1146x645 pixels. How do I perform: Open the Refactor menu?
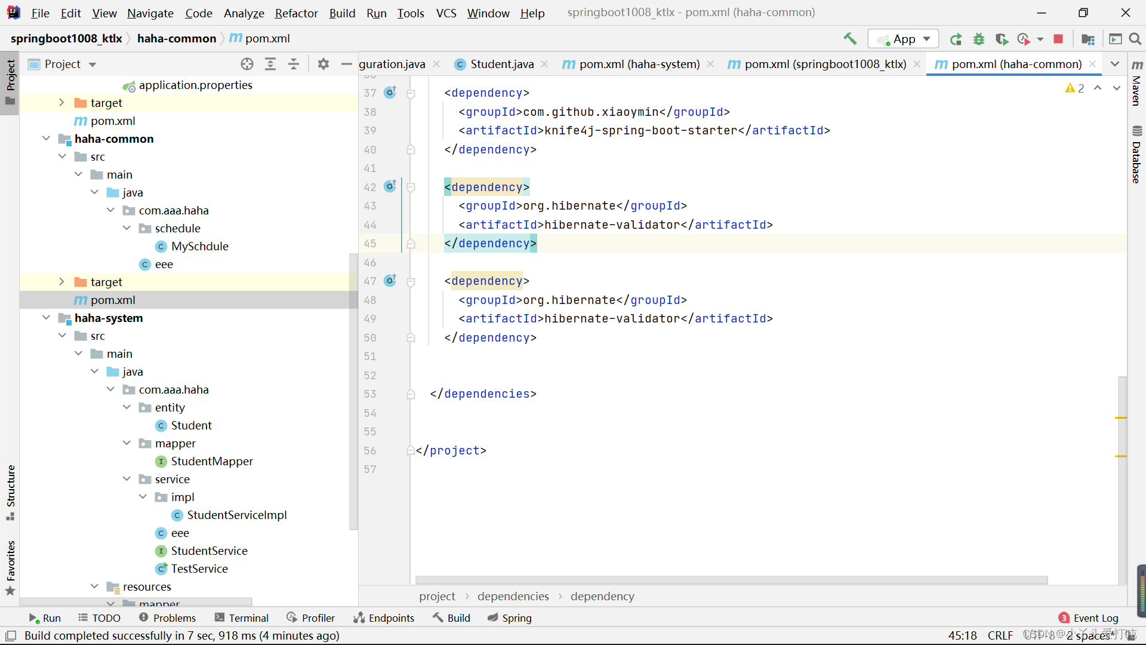[296, 13]
